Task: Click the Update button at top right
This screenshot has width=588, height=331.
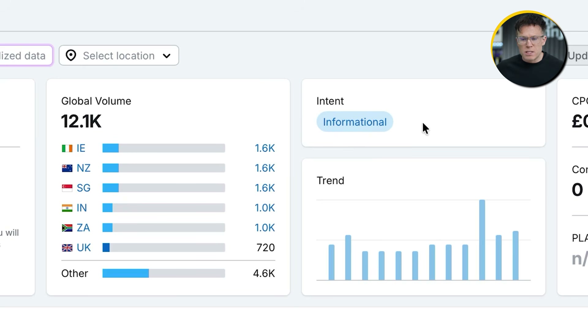Action: click(x=578, y=55)
